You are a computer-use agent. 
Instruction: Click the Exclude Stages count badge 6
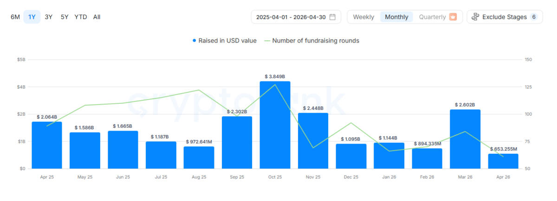[534, 17]
